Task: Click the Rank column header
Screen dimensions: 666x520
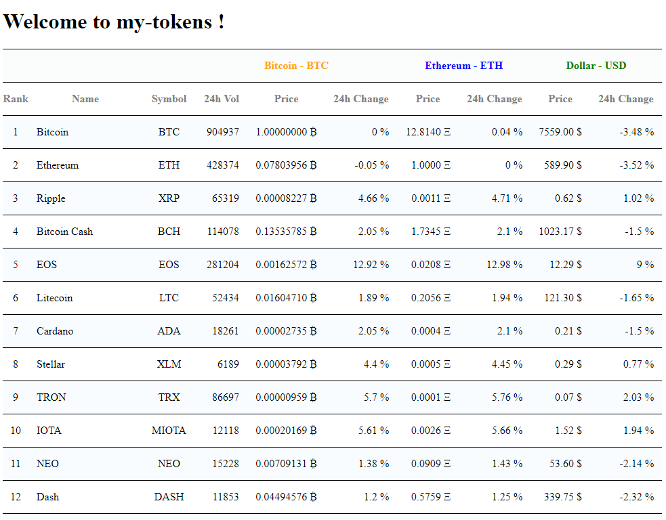Action: [x=16, y=98]
